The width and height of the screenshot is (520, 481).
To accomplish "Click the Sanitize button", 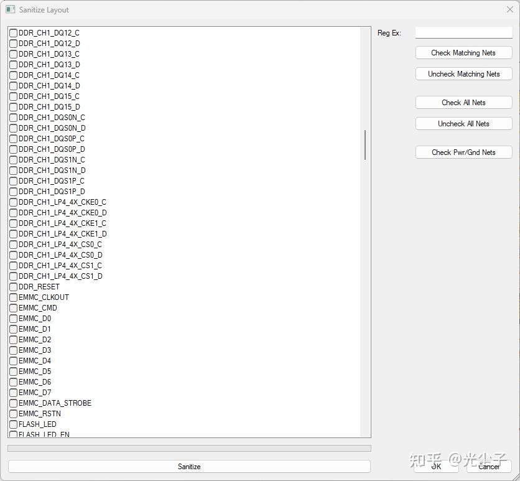I will coord(189,467).
